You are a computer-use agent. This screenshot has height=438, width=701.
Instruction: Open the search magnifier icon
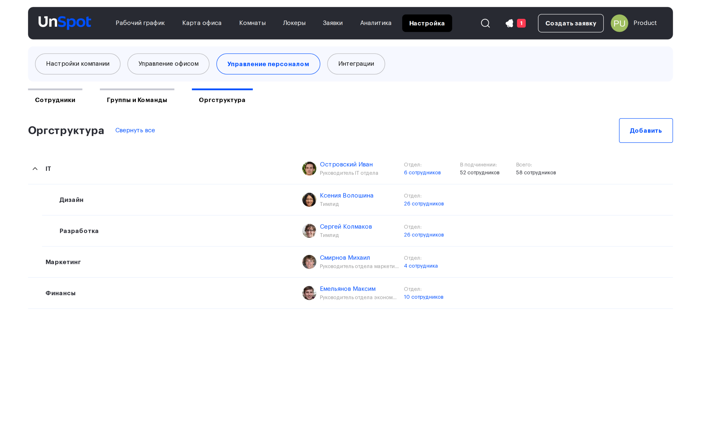tap(485, 23)
